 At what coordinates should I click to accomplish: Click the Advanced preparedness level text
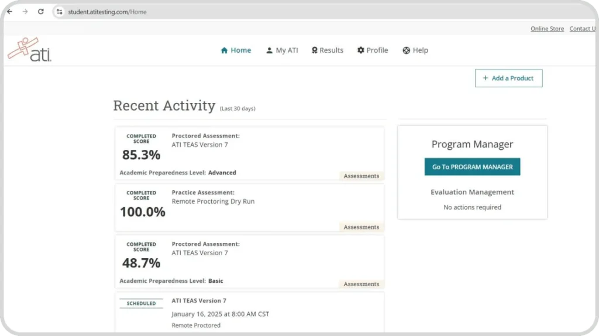click(222, 173)
